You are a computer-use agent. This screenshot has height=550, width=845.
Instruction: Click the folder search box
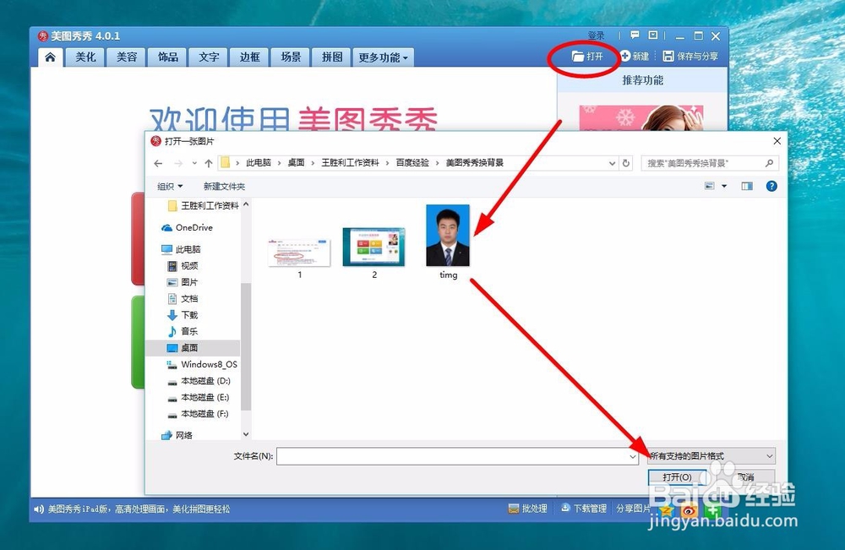click(x=709, y=163)
